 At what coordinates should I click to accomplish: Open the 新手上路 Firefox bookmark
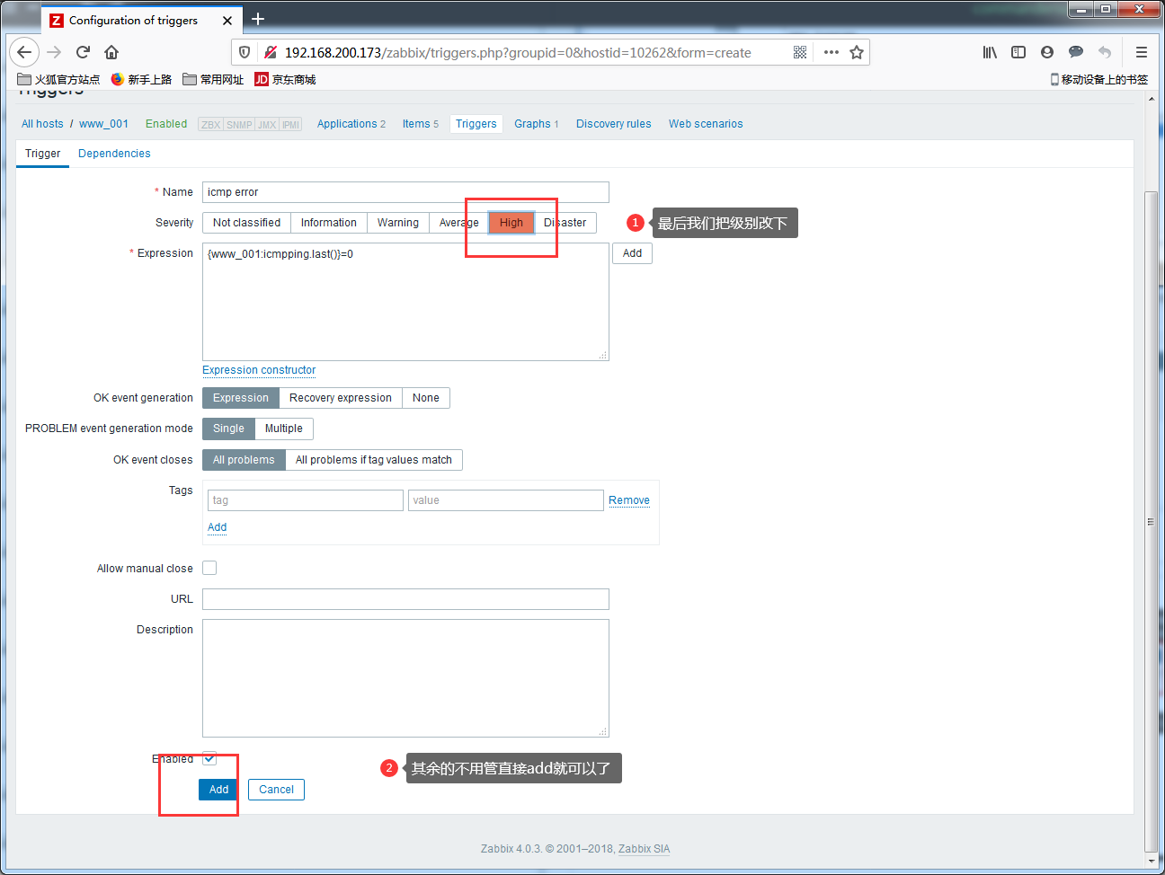coord(141,79)
